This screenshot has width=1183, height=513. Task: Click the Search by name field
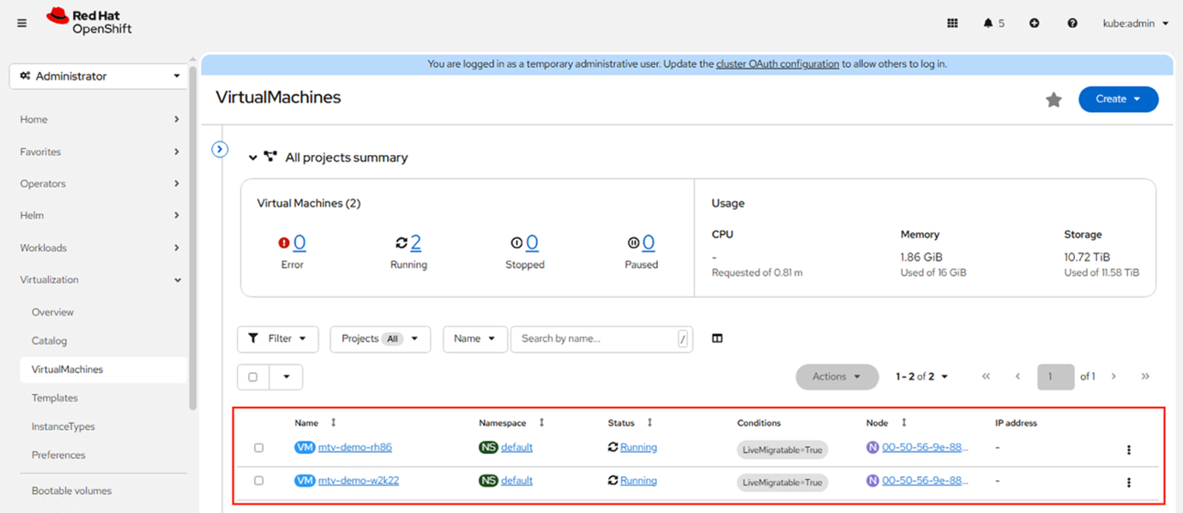(595, 339)
